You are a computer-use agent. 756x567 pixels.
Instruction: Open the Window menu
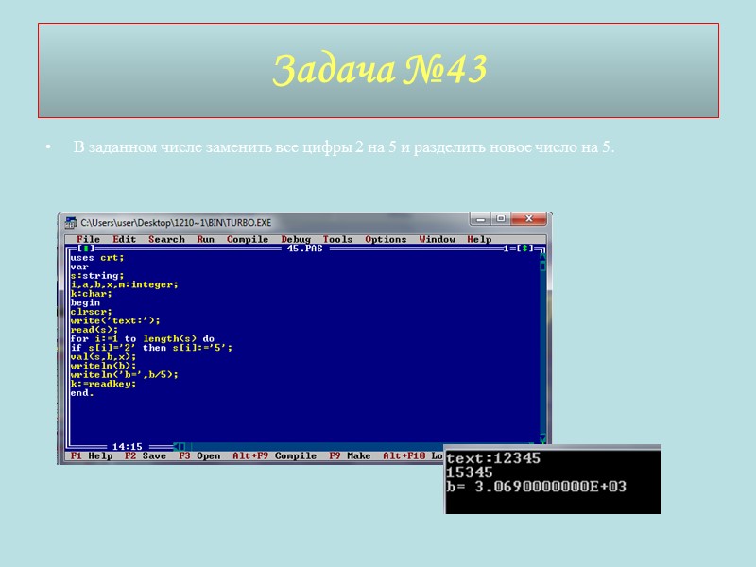pyautogui.click(x=438, y=239)
